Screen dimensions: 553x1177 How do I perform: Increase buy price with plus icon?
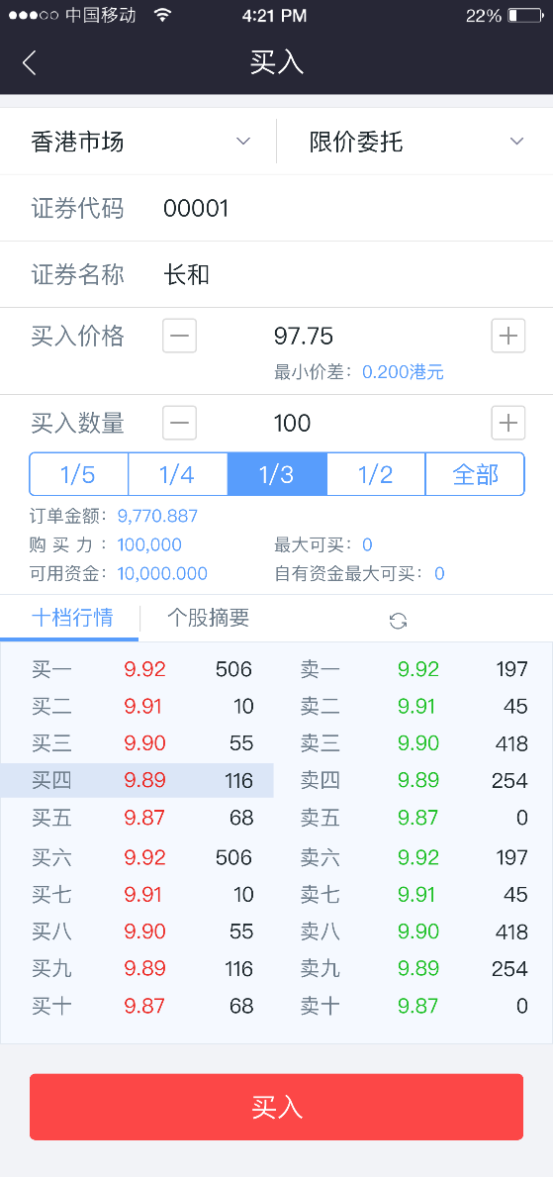[507, 336]
